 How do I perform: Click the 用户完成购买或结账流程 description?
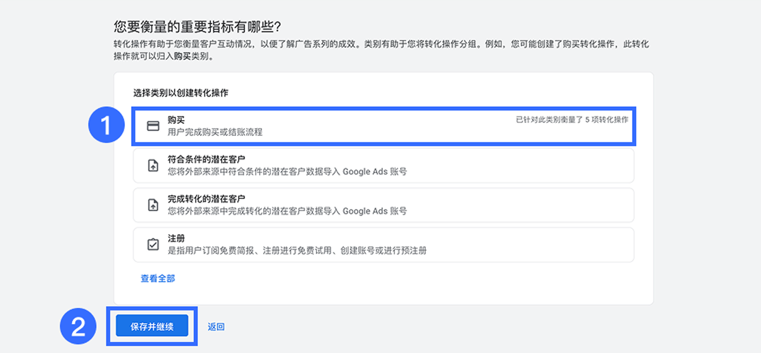point(215,132)
